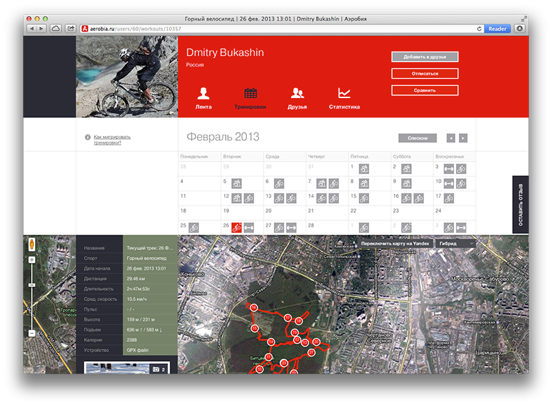Open the cycling workout on February 25

pos(194,228)
